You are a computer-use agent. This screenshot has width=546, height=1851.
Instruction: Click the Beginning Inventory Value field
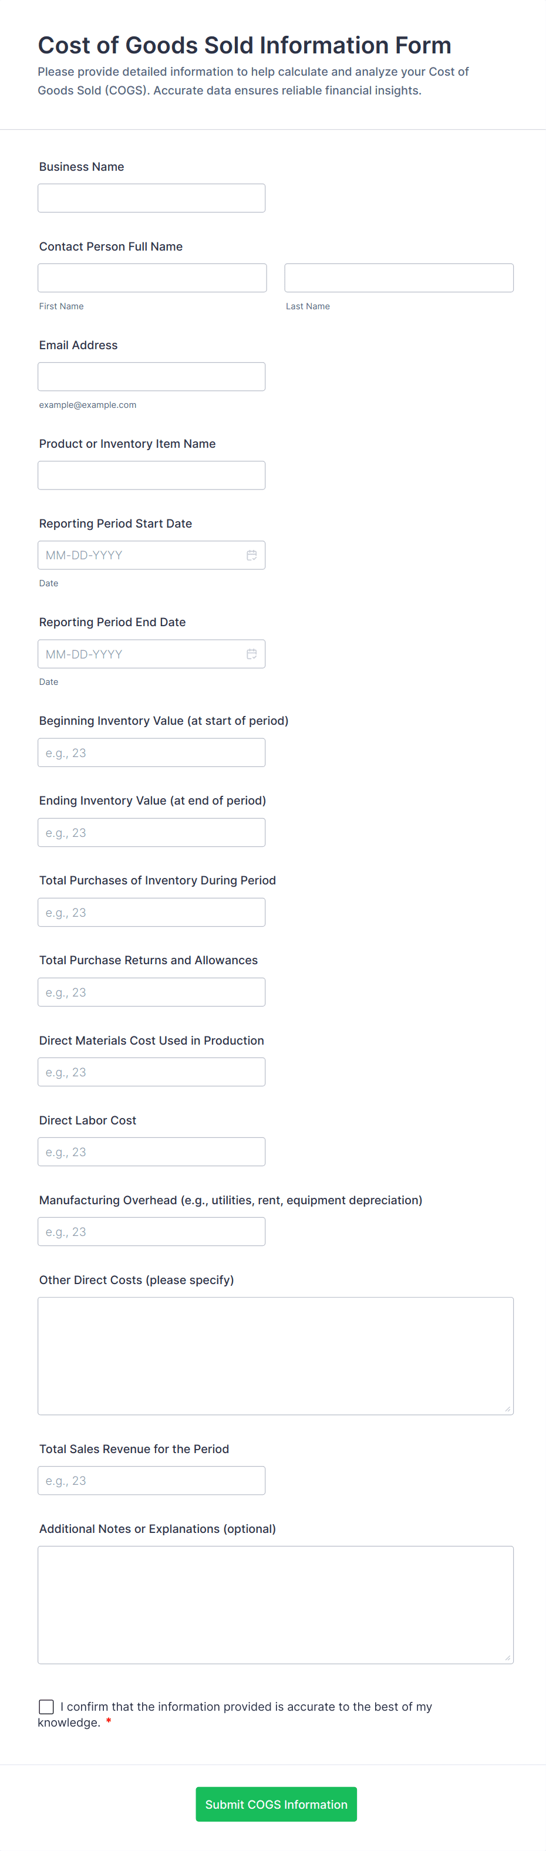pos(151,752)
